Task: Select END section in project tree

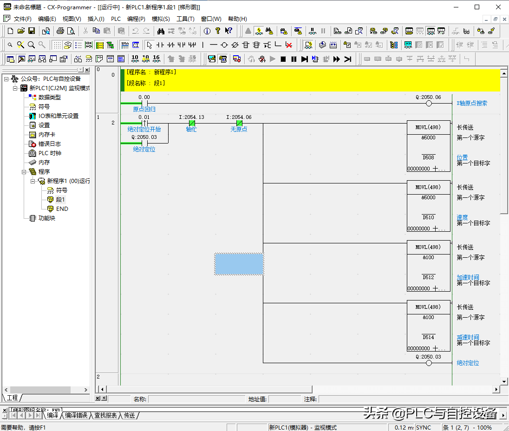Action: pyautogui.click(x=62, y=209)
